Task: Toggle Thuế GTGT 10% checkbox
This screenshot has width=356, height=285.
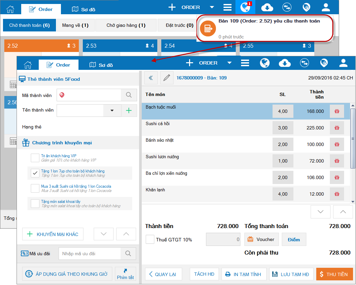Action: (x=150, y=239)
